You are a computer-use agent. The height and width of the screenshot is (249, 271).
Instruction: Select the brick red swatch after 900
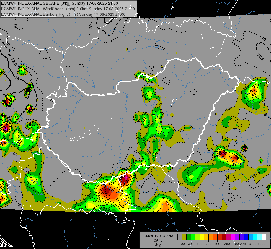pos(220,237)
